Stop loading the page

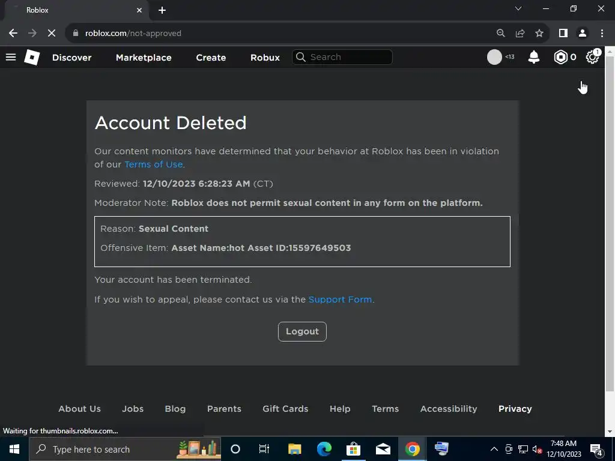click(52, 34)
